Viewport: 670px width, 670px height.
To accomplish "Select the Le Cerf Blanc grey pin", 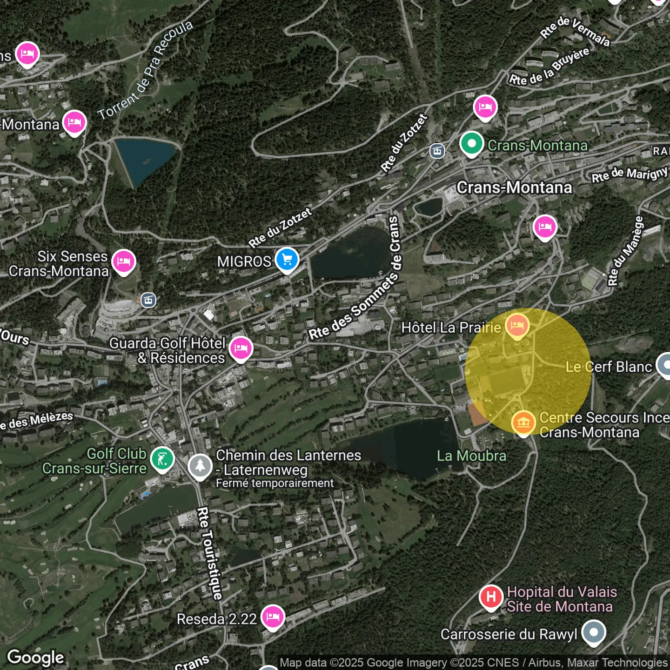I will (665, 364).
